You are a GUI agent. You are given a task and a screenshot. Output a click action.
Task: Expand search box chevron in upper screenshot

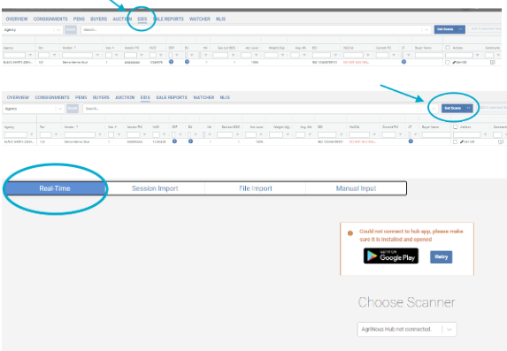coord(426,30)
